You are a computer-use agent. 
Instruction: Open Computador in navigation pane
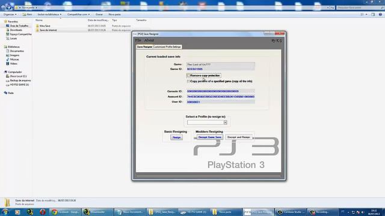(14, 72)
